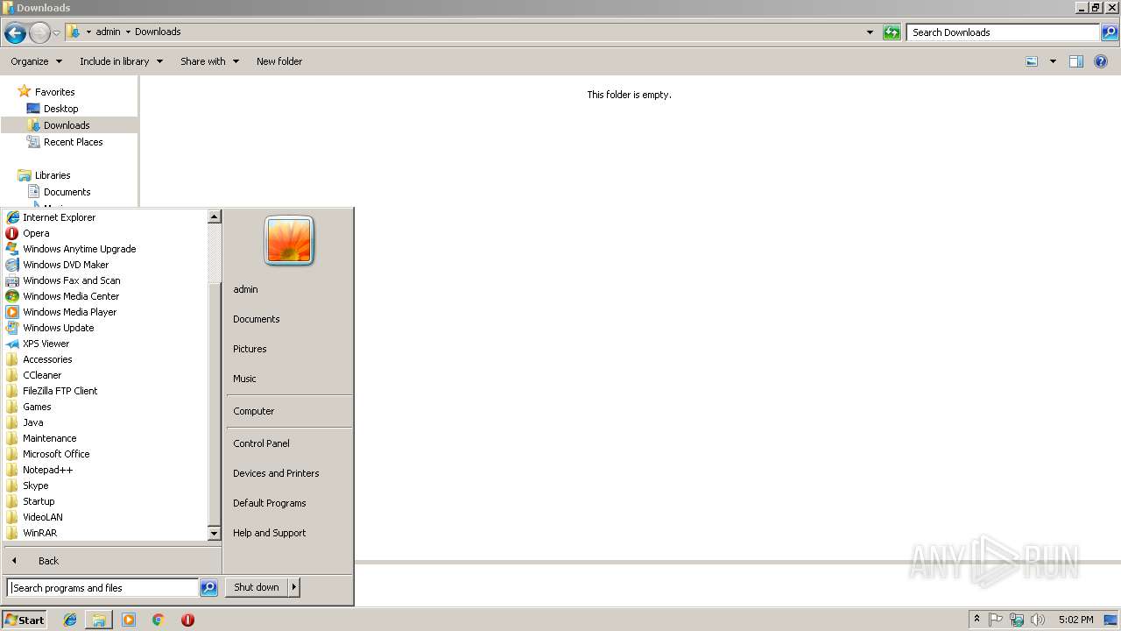1121x631 pixels.
Task: Click the volume speaker tray icon
Action: [1038, 620]
